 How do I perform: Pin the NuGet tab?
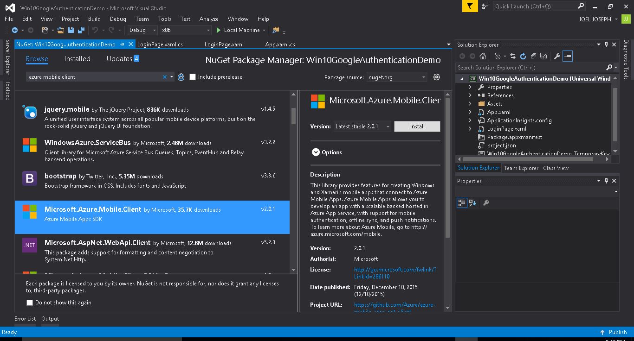122,44
